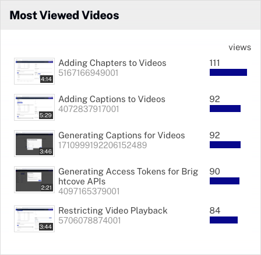Click the views column header
The height and width of the screenshot is (255, 261).
pyautogui.click(x=240, y=47)
